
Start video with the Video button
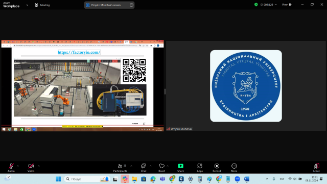pos(31,168)
